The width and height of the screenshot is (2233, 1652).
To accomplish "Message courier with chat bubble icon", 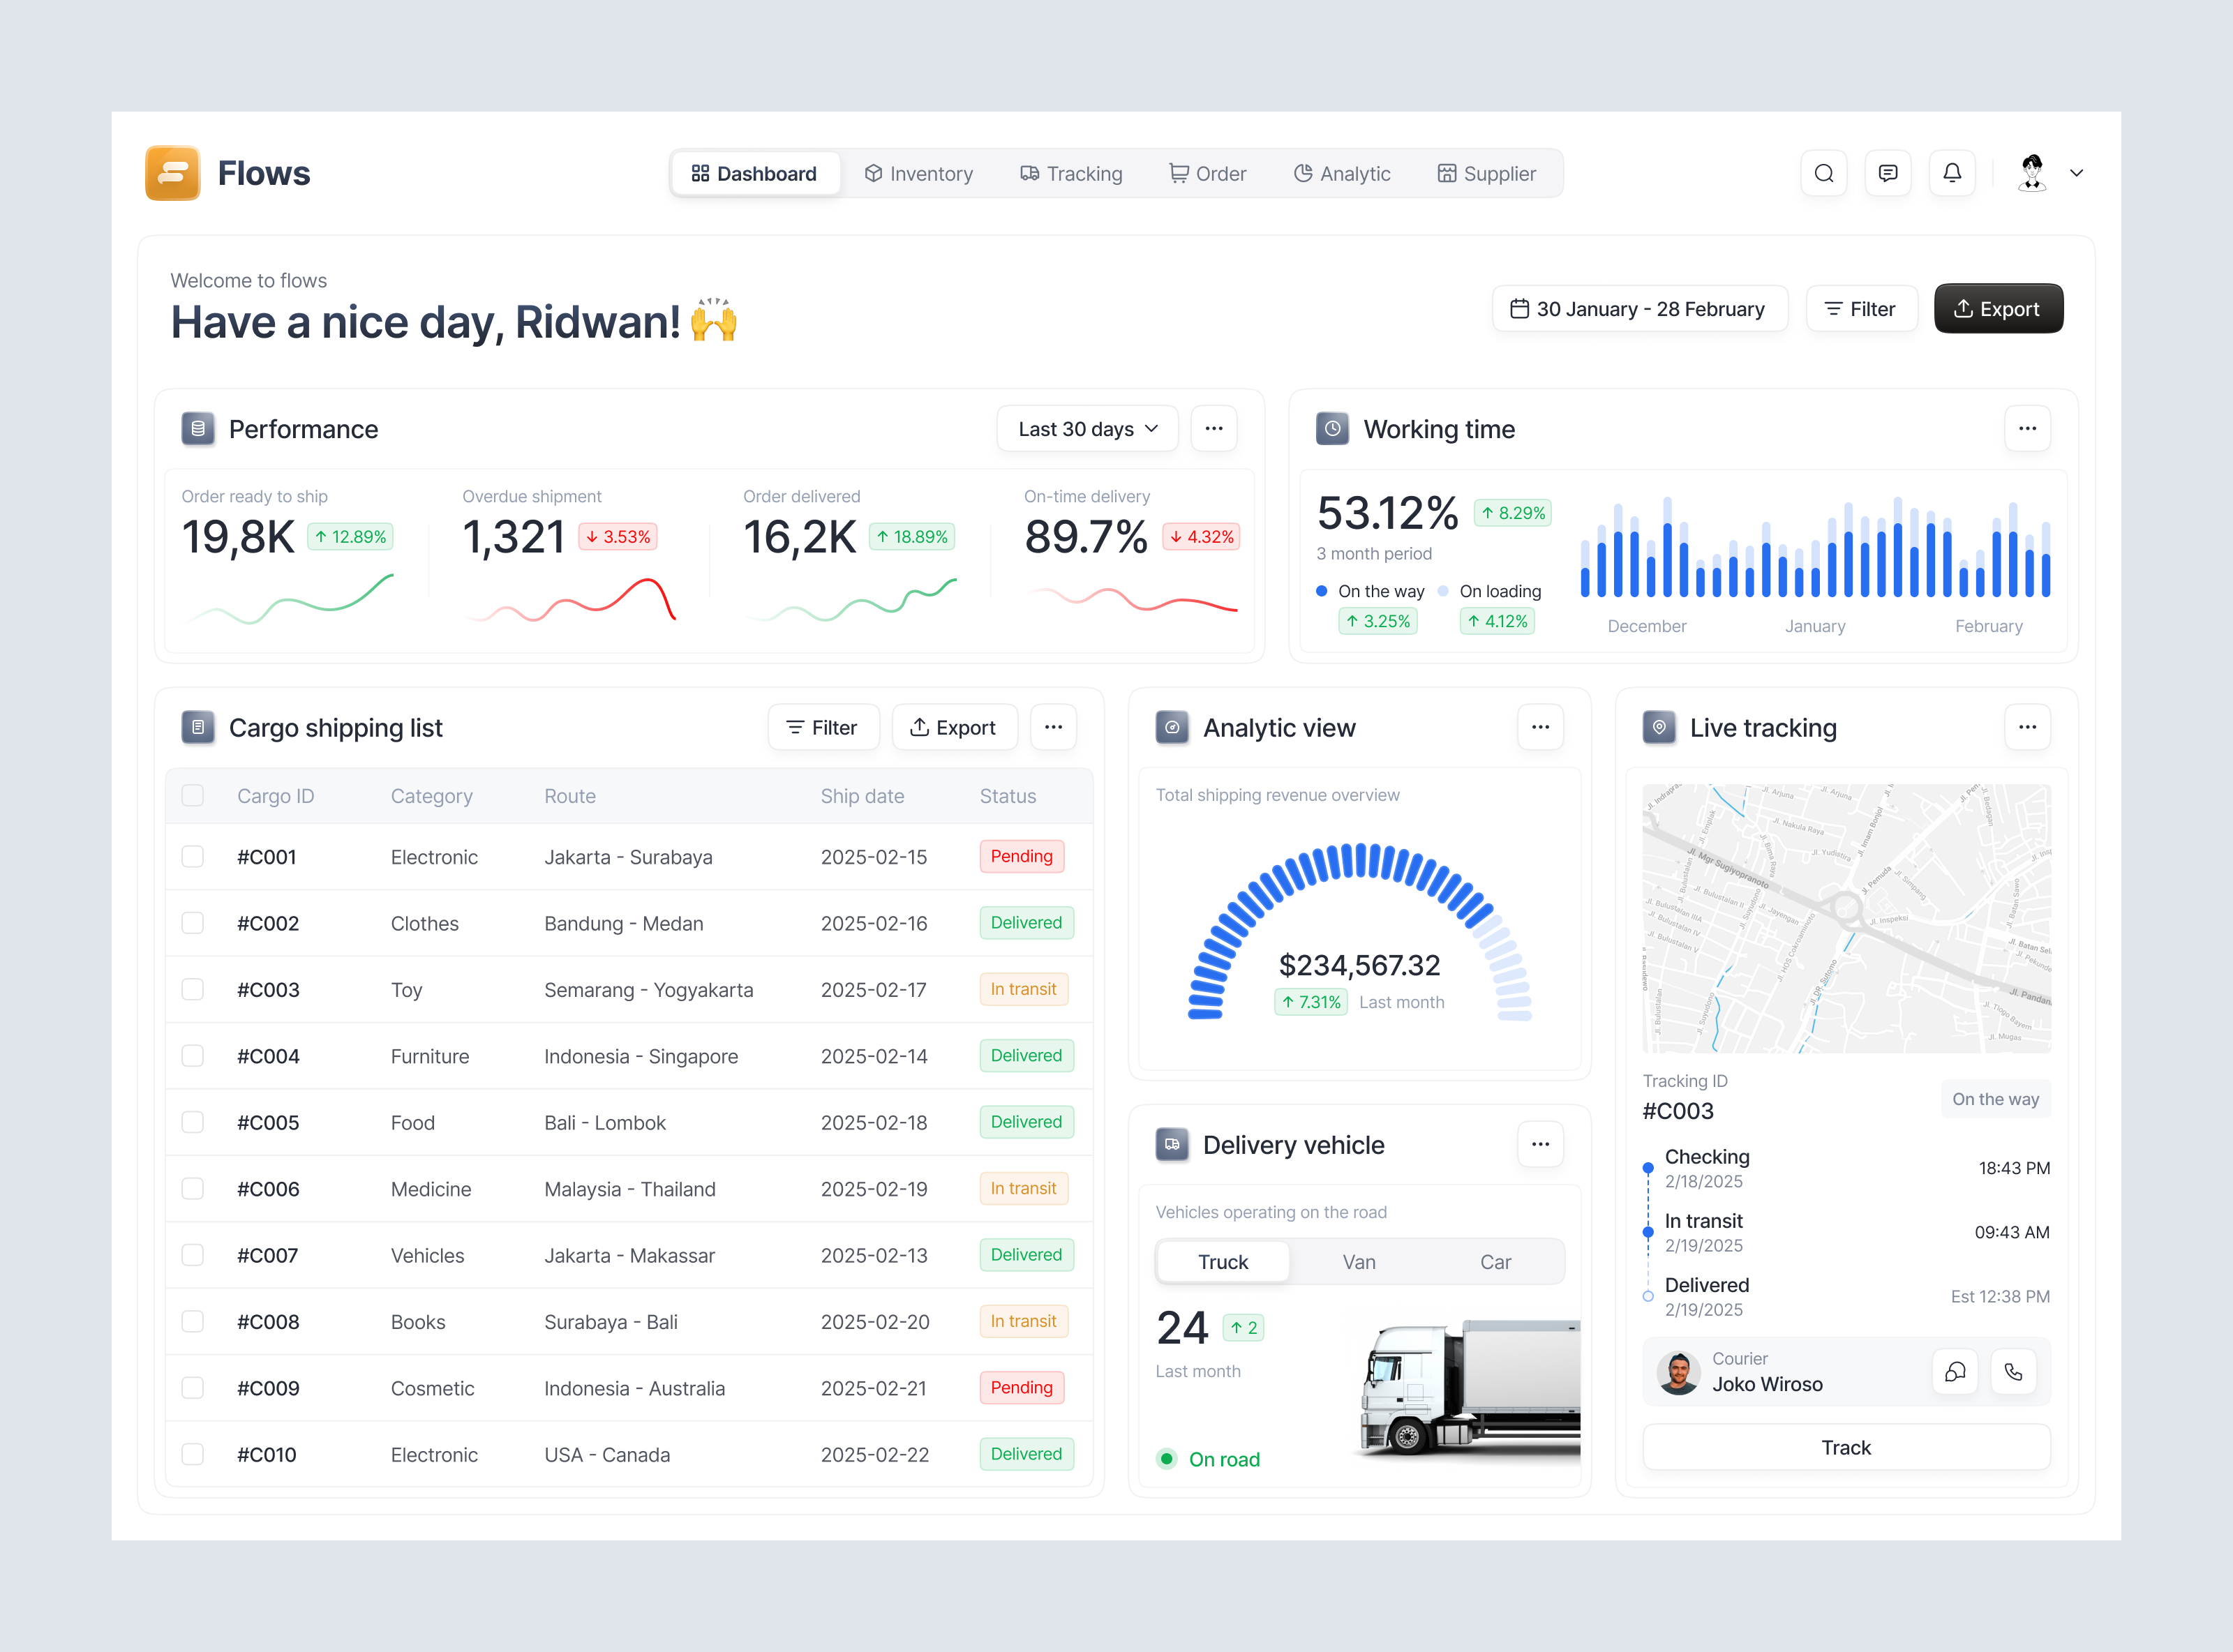I will 1954,1372.
